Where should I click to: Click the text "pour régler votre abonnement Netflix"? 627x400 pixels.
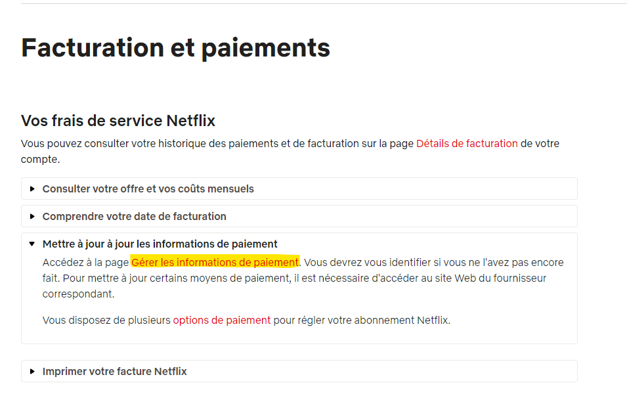point(361,321)
